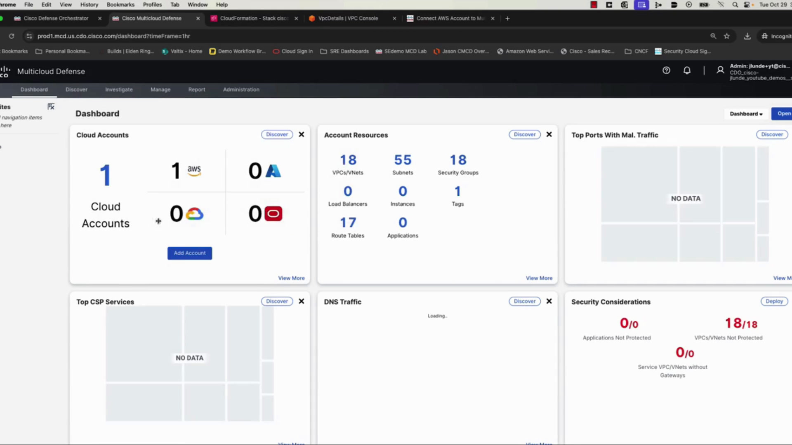
Task: Switch to the Discover tab
Action: point(76,89)
